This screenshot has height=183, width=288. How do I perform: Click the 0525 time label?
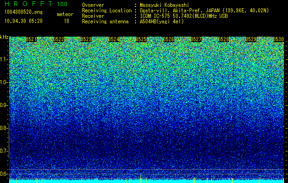[141, 39]
